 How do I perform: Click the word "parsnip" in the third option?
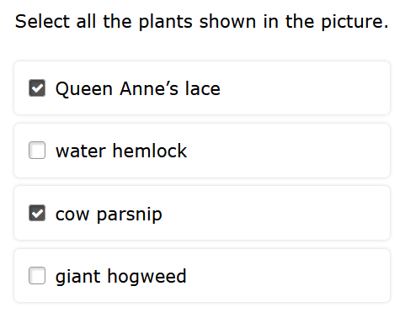point(130,215)
